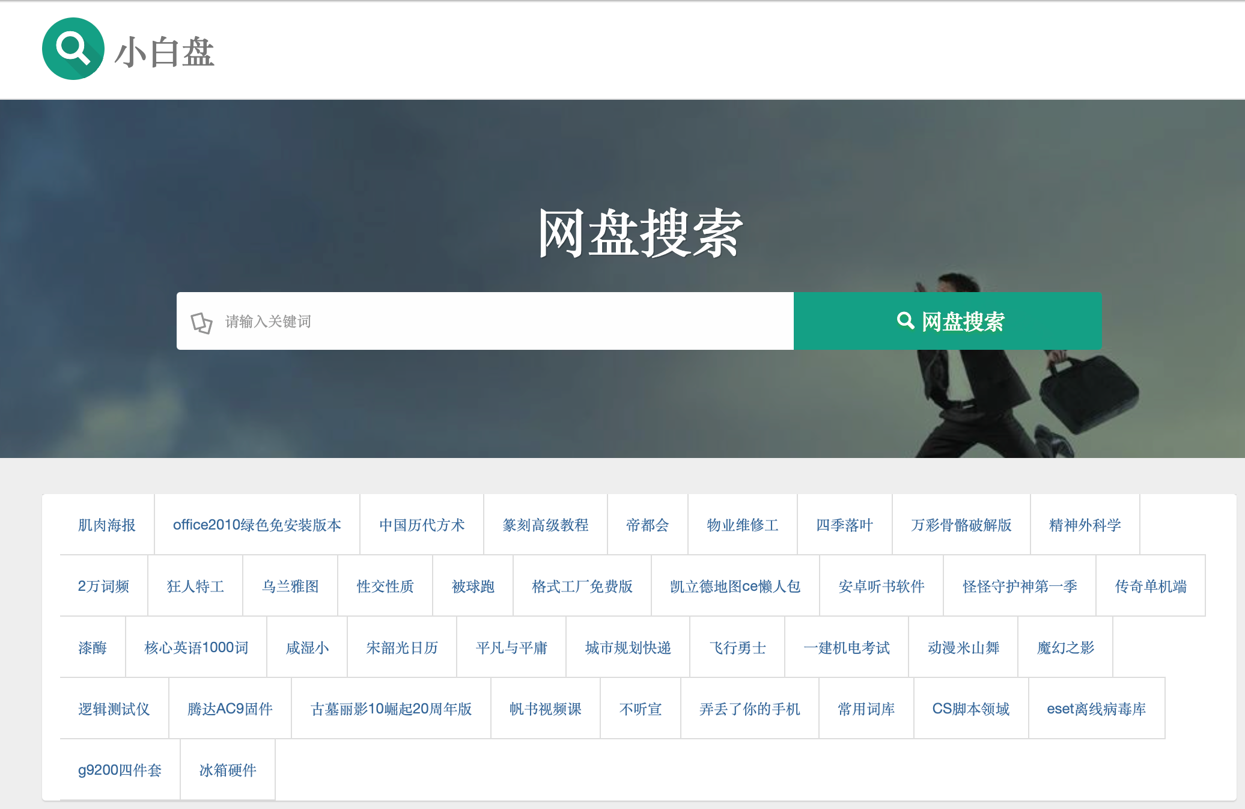Select the 冰箱硬件 link
The width and height of the screenshot is (1245, 809).
click(227, 770)
